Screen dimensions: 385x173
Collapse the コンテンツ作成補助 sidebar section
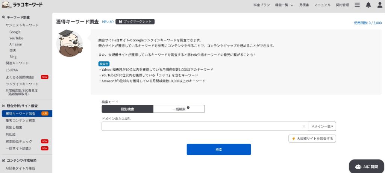pos(19,161)
